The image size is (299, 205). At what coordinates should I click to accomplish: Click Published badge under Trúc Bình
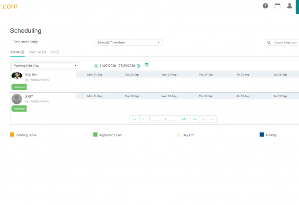point(19,87)
